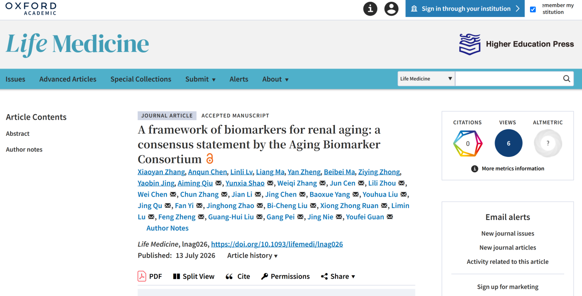The height and width of the screenshot is (296, 582).
Task: Click Sign in through your institution button
Action: pyautogui.click(x=465, y=9)
